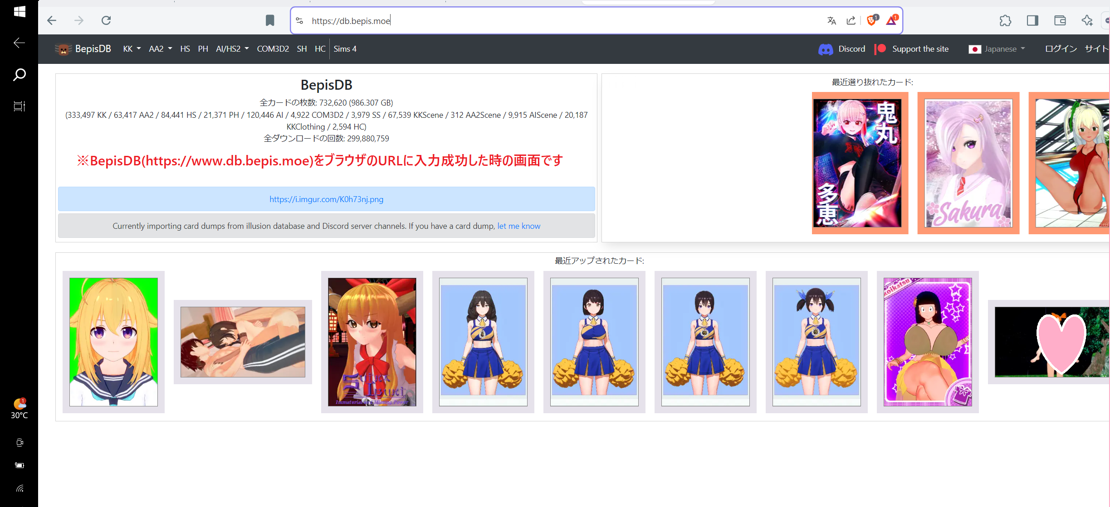Open Windows search from the taskbar
Image resolution: width=1110 pixels, height=507 pixels.
(19, 74)
